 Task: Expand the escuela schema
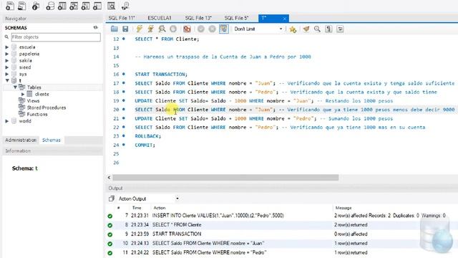point(7,47)
